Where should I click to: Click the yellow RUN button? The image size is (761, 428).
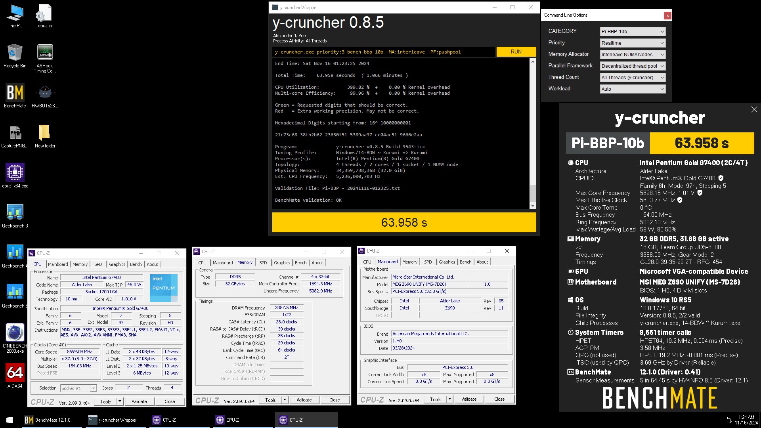(x=516, y=52)
